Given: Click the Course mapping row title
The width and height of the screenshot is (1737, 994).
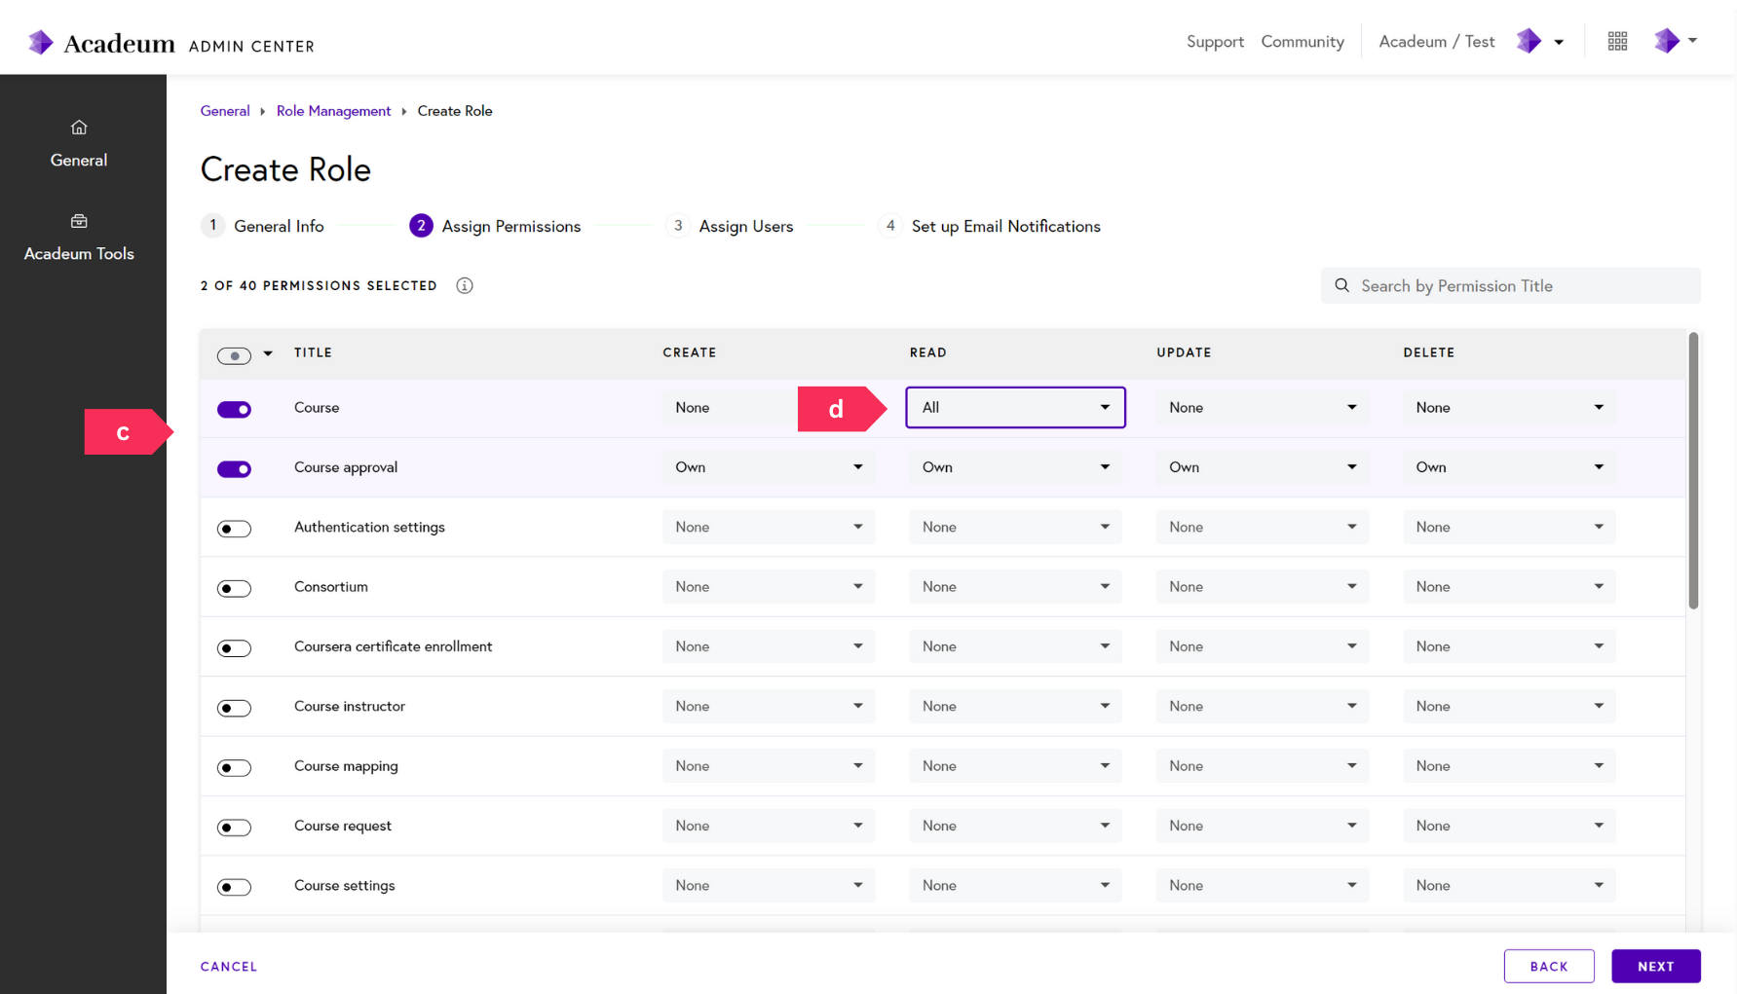Looking at the screenshot, I should pos(346,766).
